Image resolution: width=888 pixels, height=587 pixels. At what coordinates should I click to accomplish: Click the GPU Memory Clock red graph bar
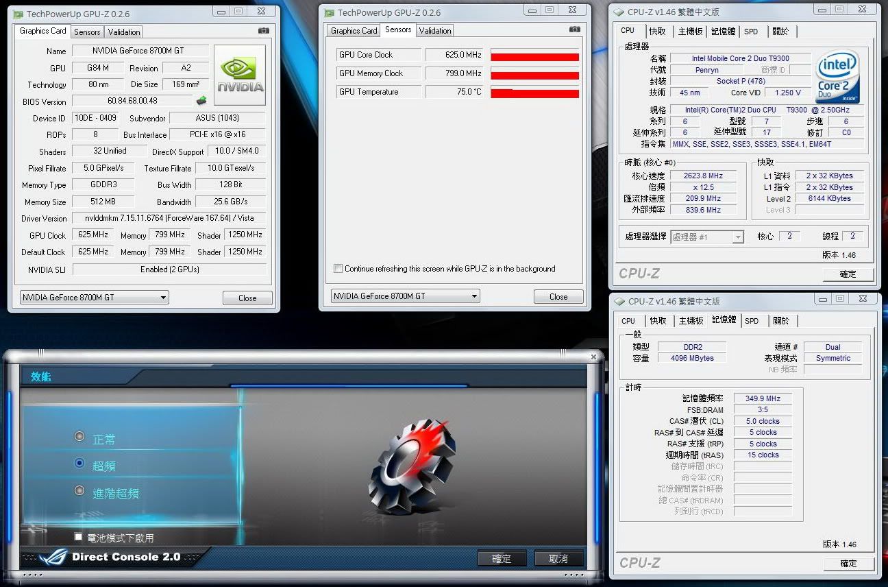(535, 75)
